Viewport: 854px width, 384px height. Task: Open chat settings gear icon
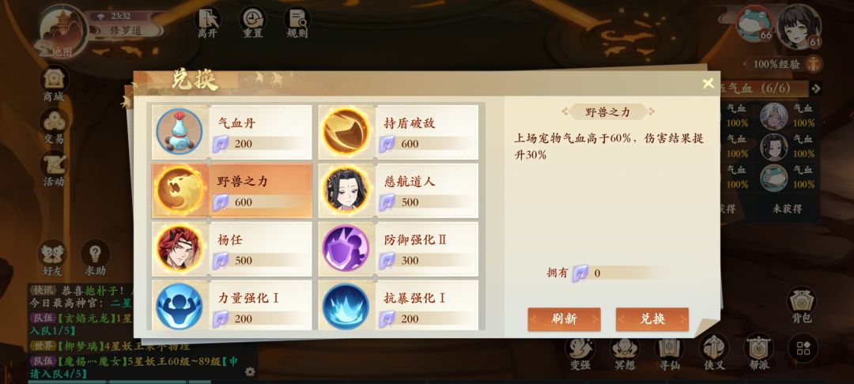pos(250,372)
